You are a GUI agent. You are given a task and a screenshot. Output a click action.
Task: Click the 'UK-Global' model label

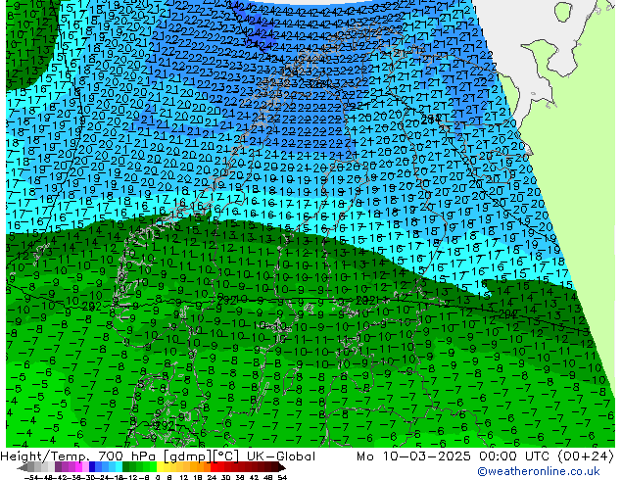[x=281, y=456]
